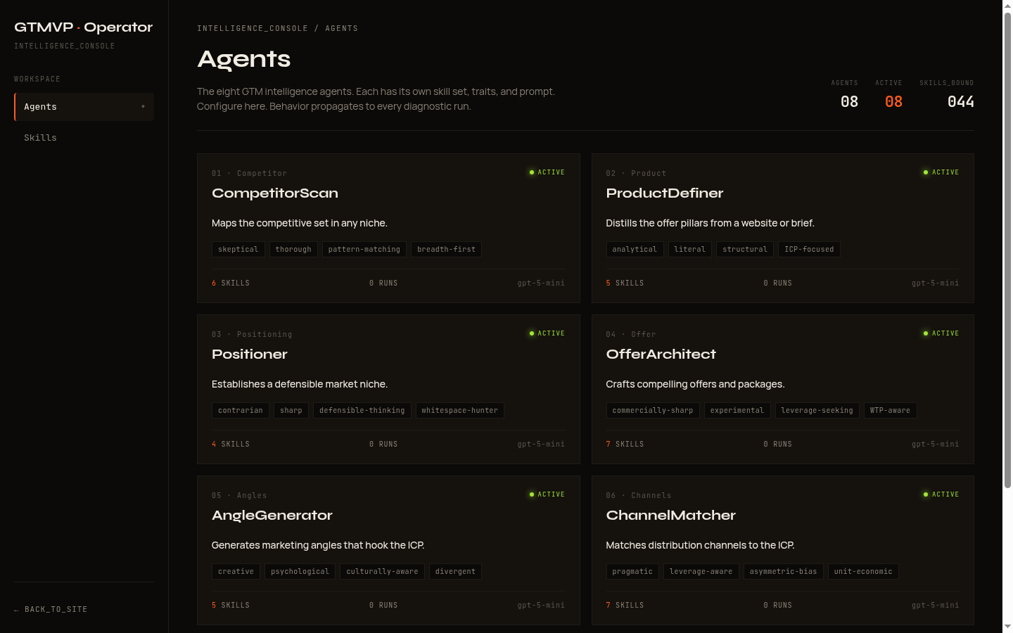
Task: Click the 'ICP-focused' trait tag
Action: pos(809,250)
